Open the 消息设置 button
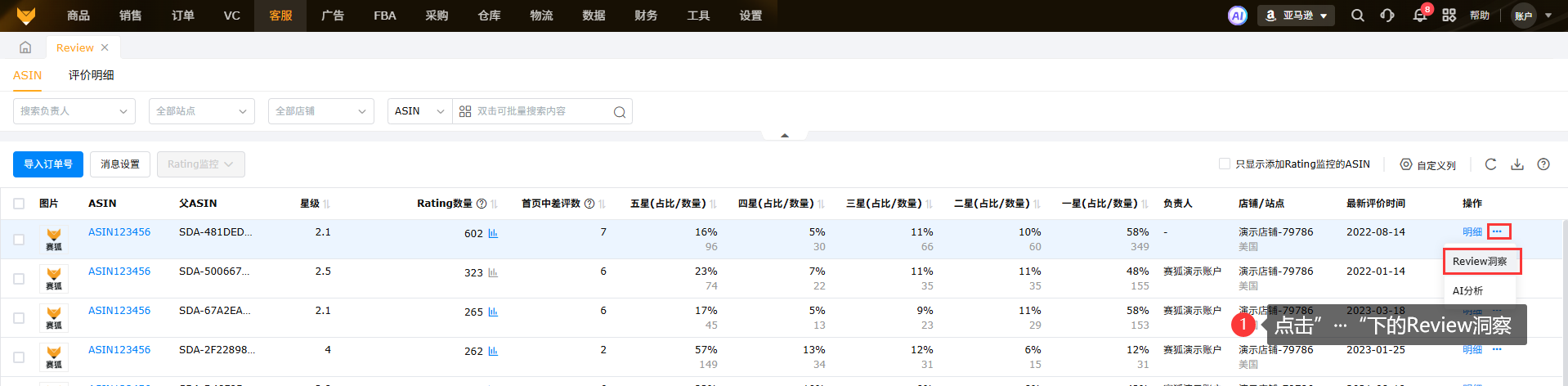 click(120, 164)
